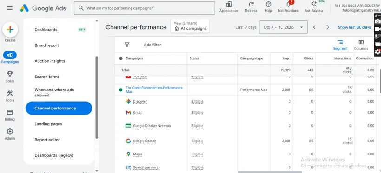Sort by Clicks column header
Image resolution: width=381 pixels, height=173 pixels.
309,58
